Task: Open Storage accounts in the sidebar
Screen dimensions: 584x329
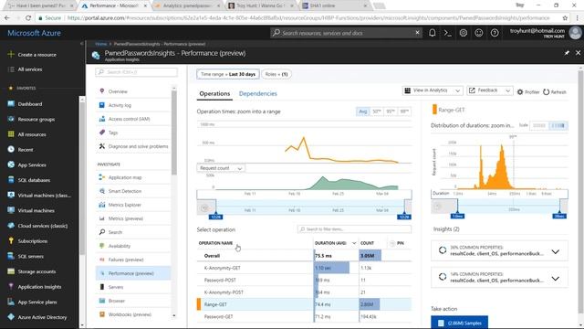Action: click(36, 271)
